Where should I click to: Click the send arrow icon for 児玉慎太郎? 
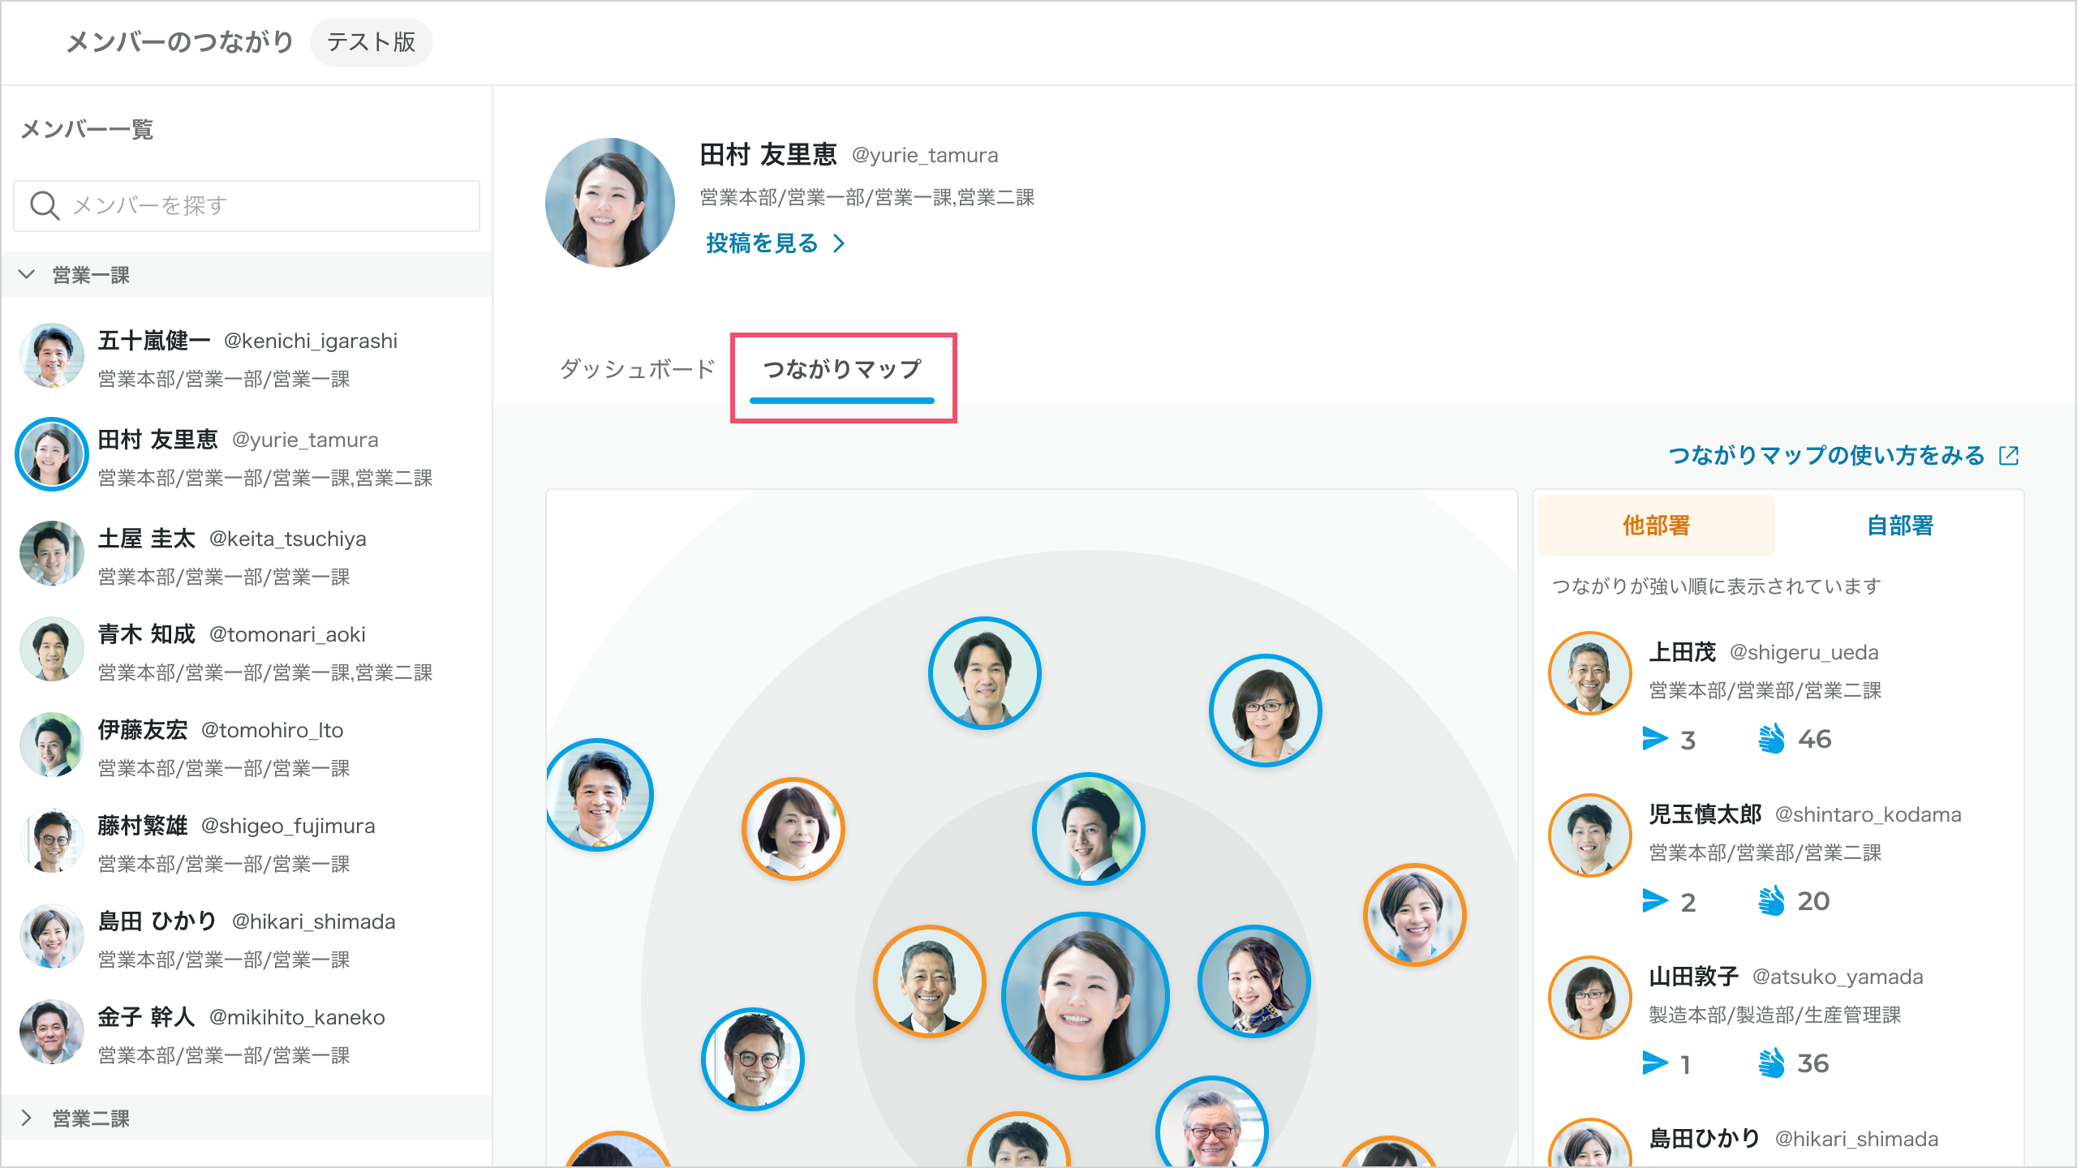pyautogui.click(x=1654, y=901)
